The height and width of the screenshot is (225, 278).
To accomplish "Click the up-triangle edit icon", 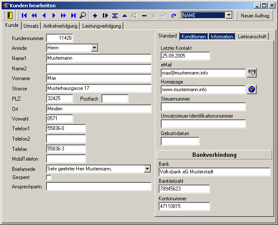I will [125, 16].
